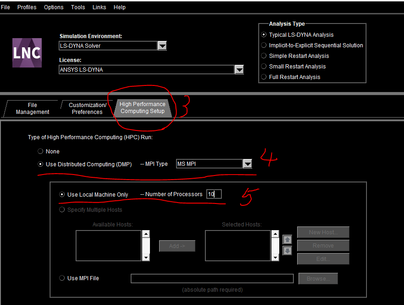Click LS-DYNA Solver combo box field
The width and height of the screenshot is (404, 305).
(108, 45)
